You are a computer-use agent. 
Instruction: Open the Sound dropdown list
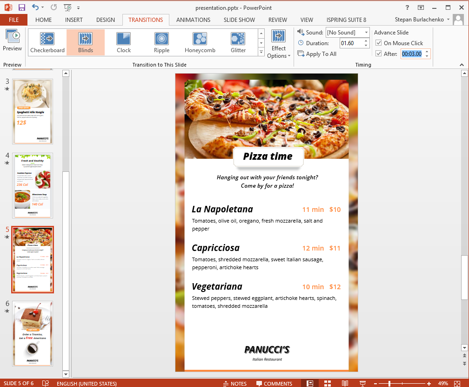click(367, 32)
